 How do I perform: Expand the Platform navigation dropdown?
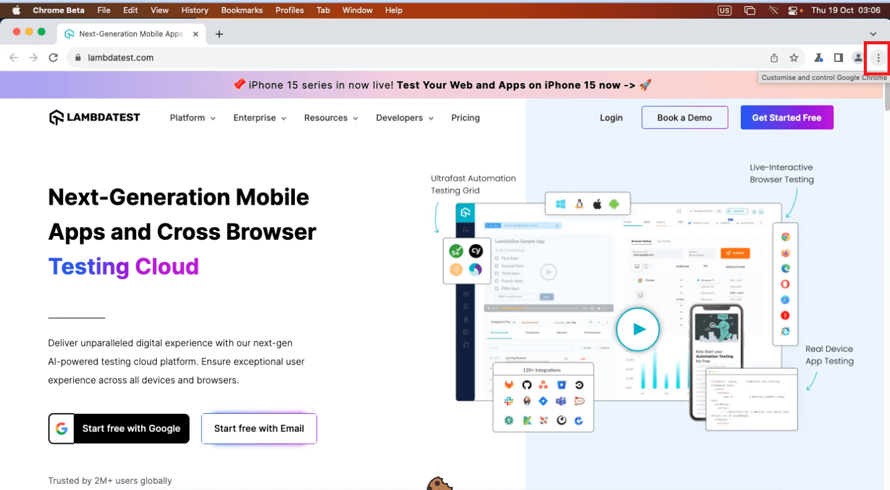192,118
